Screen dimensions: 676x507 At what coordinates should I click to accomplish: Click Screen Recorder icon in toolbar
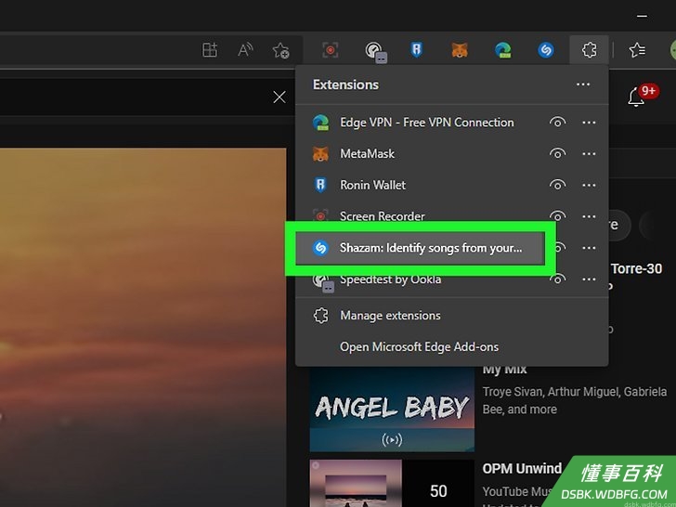331,50
